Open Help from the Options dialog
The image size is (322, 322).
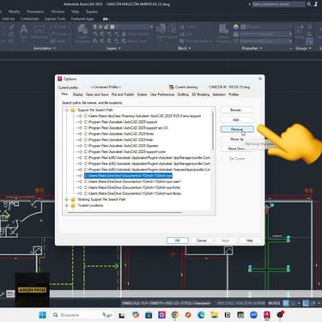250,240
